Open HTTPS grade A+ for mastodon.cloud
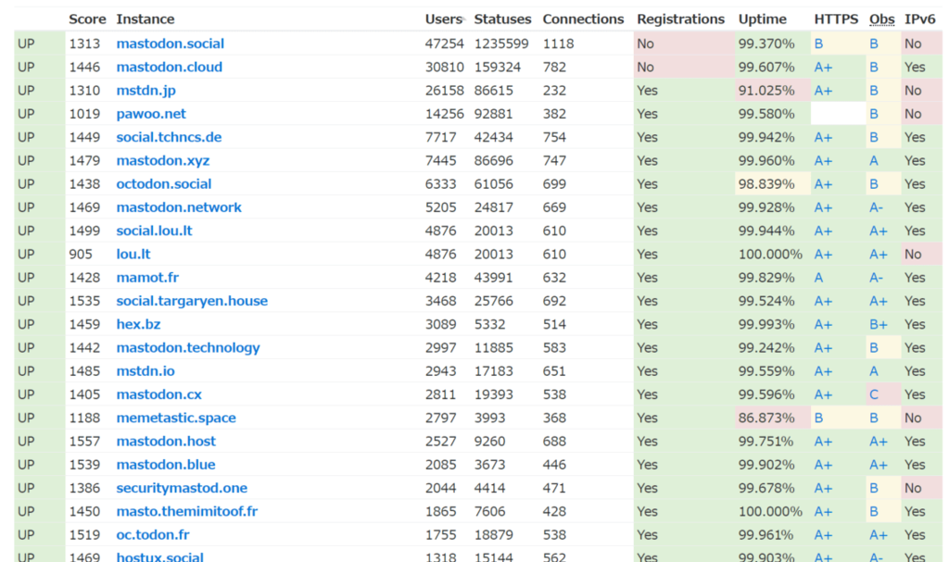Viewport: 949px width, 562px height. 823,68
